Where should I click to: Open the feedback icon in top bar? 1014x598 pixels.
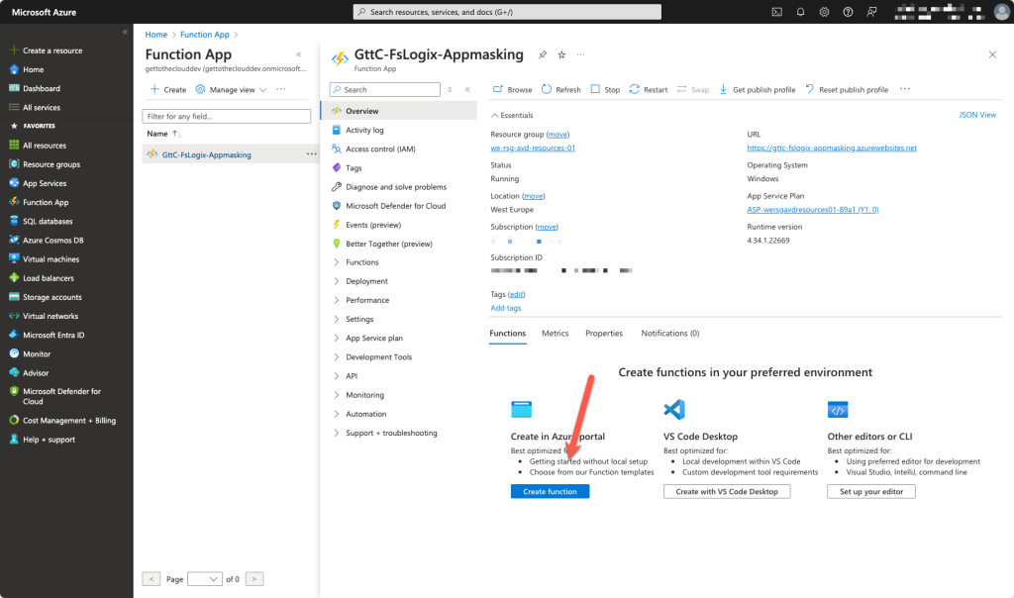point(871,12)
